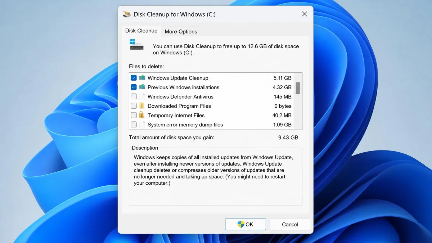Screen dimensions: 432x243
Task: Close the Disk Cleanup dialog
Action: [x=304, y=14]
